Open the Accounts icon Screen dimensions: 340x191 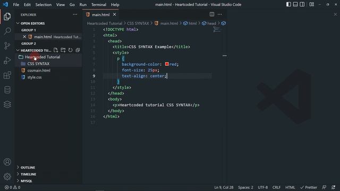pyautogui.click(x=7, y=162)
